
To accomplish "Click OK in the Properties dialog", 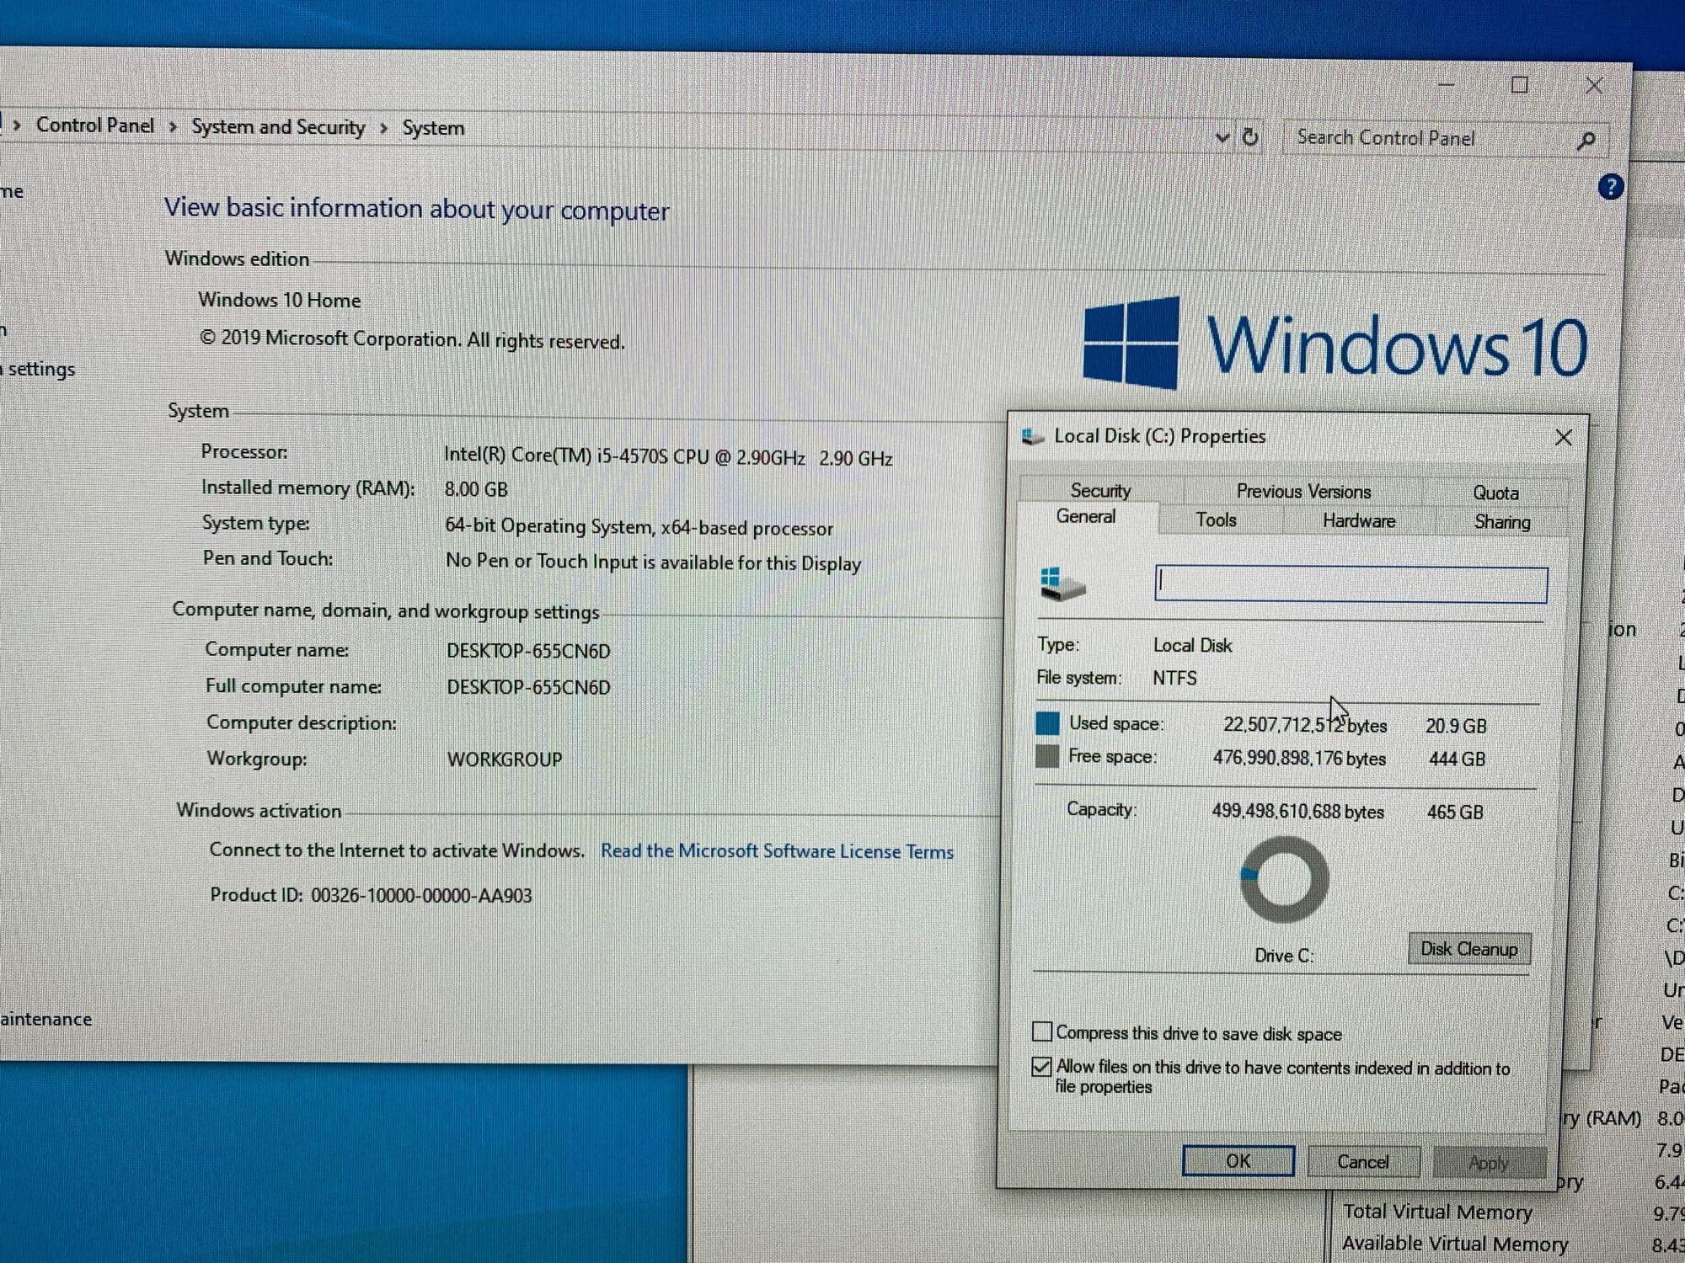I will (x=1238, y=1161).
